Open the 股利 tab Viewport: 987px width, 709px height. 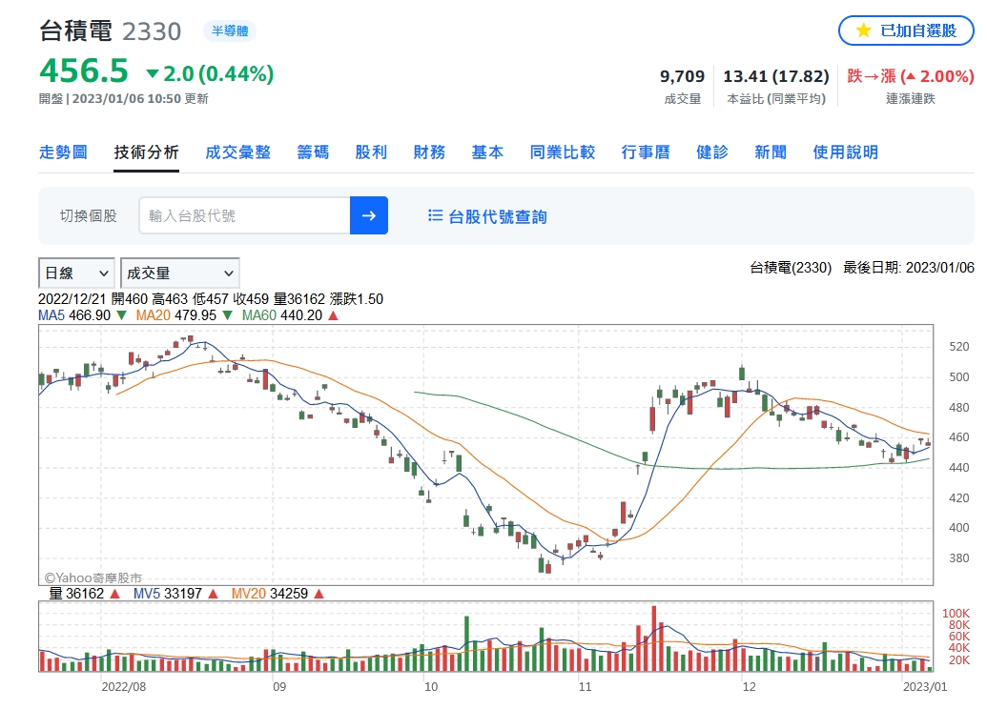click(371, 152)
